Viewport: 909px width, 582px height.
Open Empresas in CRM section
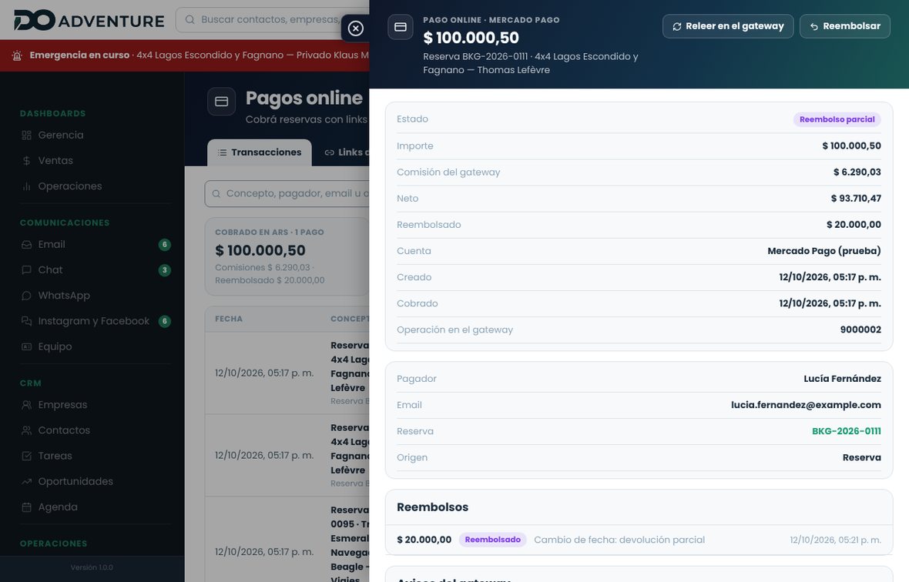click(x=62, y=405)
